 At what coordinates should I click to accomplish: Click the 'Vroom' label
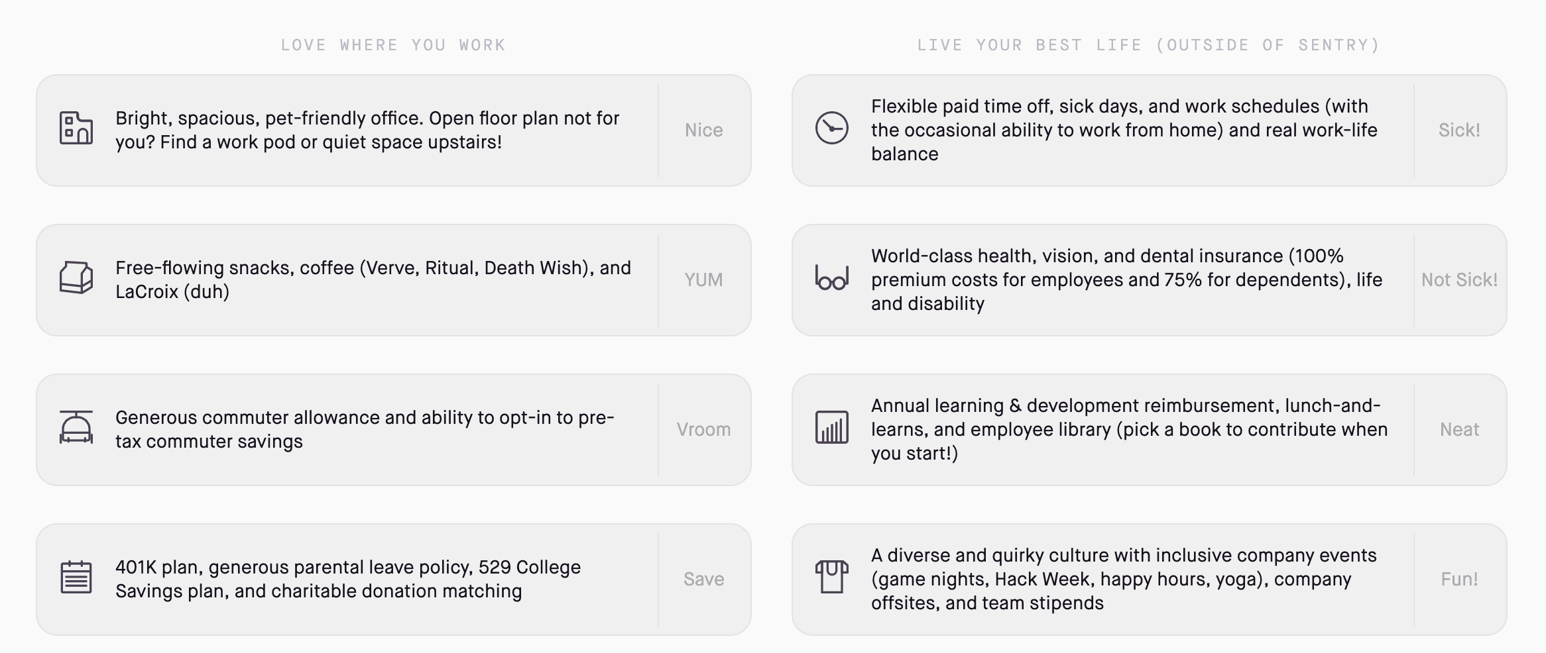[x=703, y=430]
